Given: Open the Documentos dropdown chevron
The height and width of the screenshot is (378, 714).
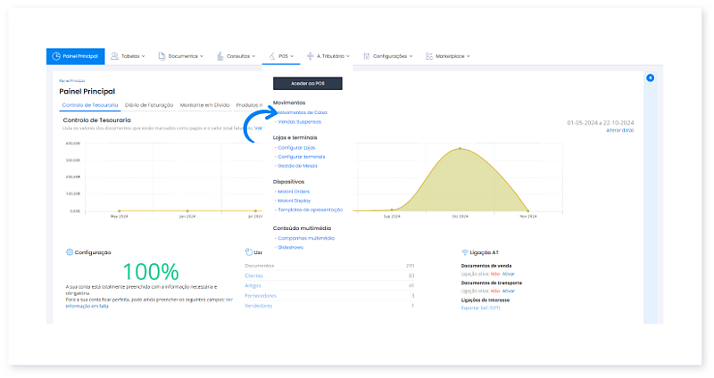Looking at the screenshot, I should [x=203, y=56].
